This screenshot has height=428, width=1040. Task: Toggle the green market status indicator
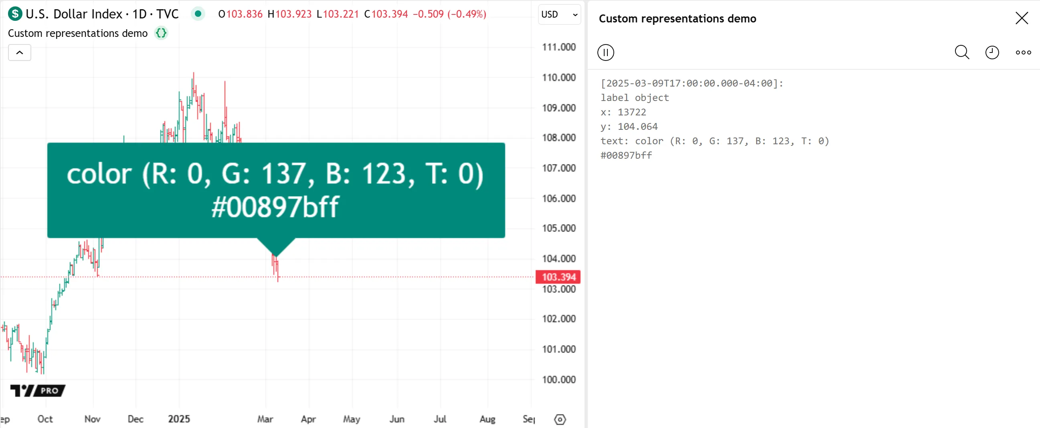pos(198,14)
